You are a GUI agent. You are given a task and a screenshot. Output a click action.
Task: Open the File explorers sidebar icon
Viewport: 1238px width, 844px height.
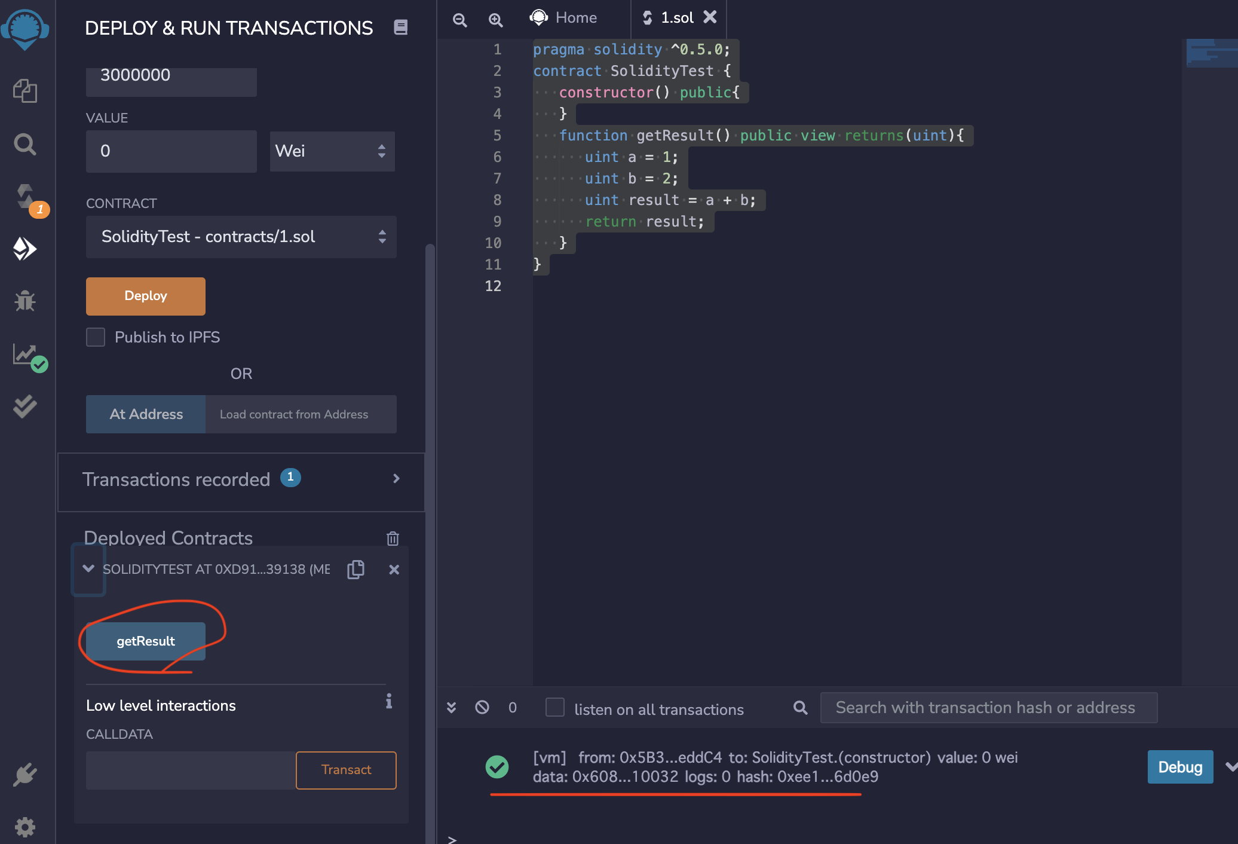pos(25,91)
